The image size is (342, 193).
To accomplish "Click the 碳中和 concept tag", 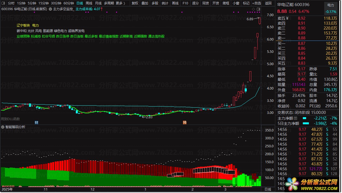I will 22,31.
